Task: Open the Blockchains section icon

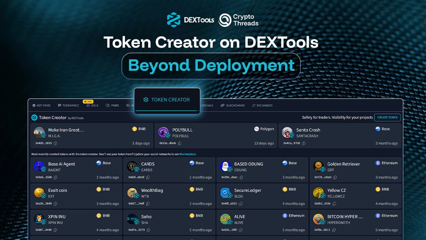Action: pos(223,105)
